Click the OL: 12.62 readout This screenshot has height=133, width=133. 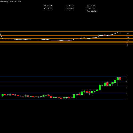[x=92, y=11]
